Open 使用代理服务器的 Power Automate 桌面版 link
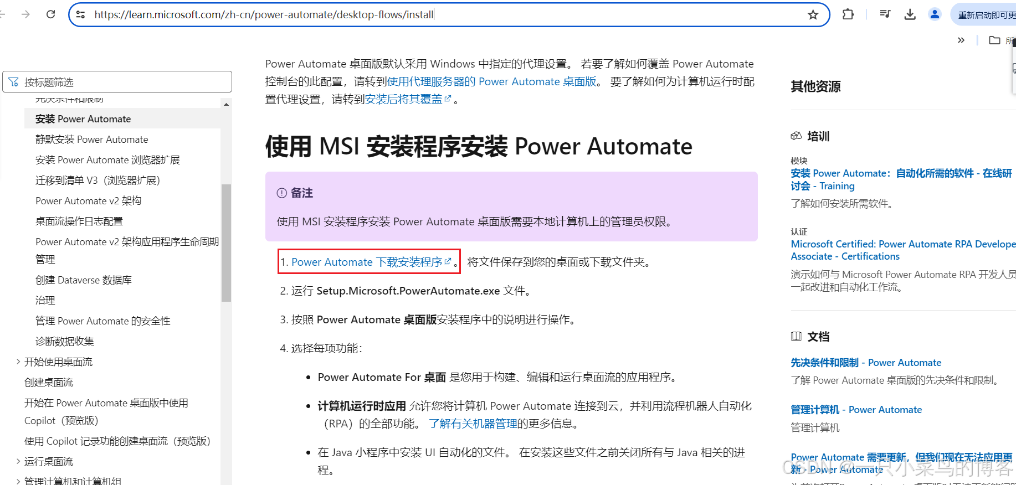This screenshot has width=1016, height=485. coord(491,82)
